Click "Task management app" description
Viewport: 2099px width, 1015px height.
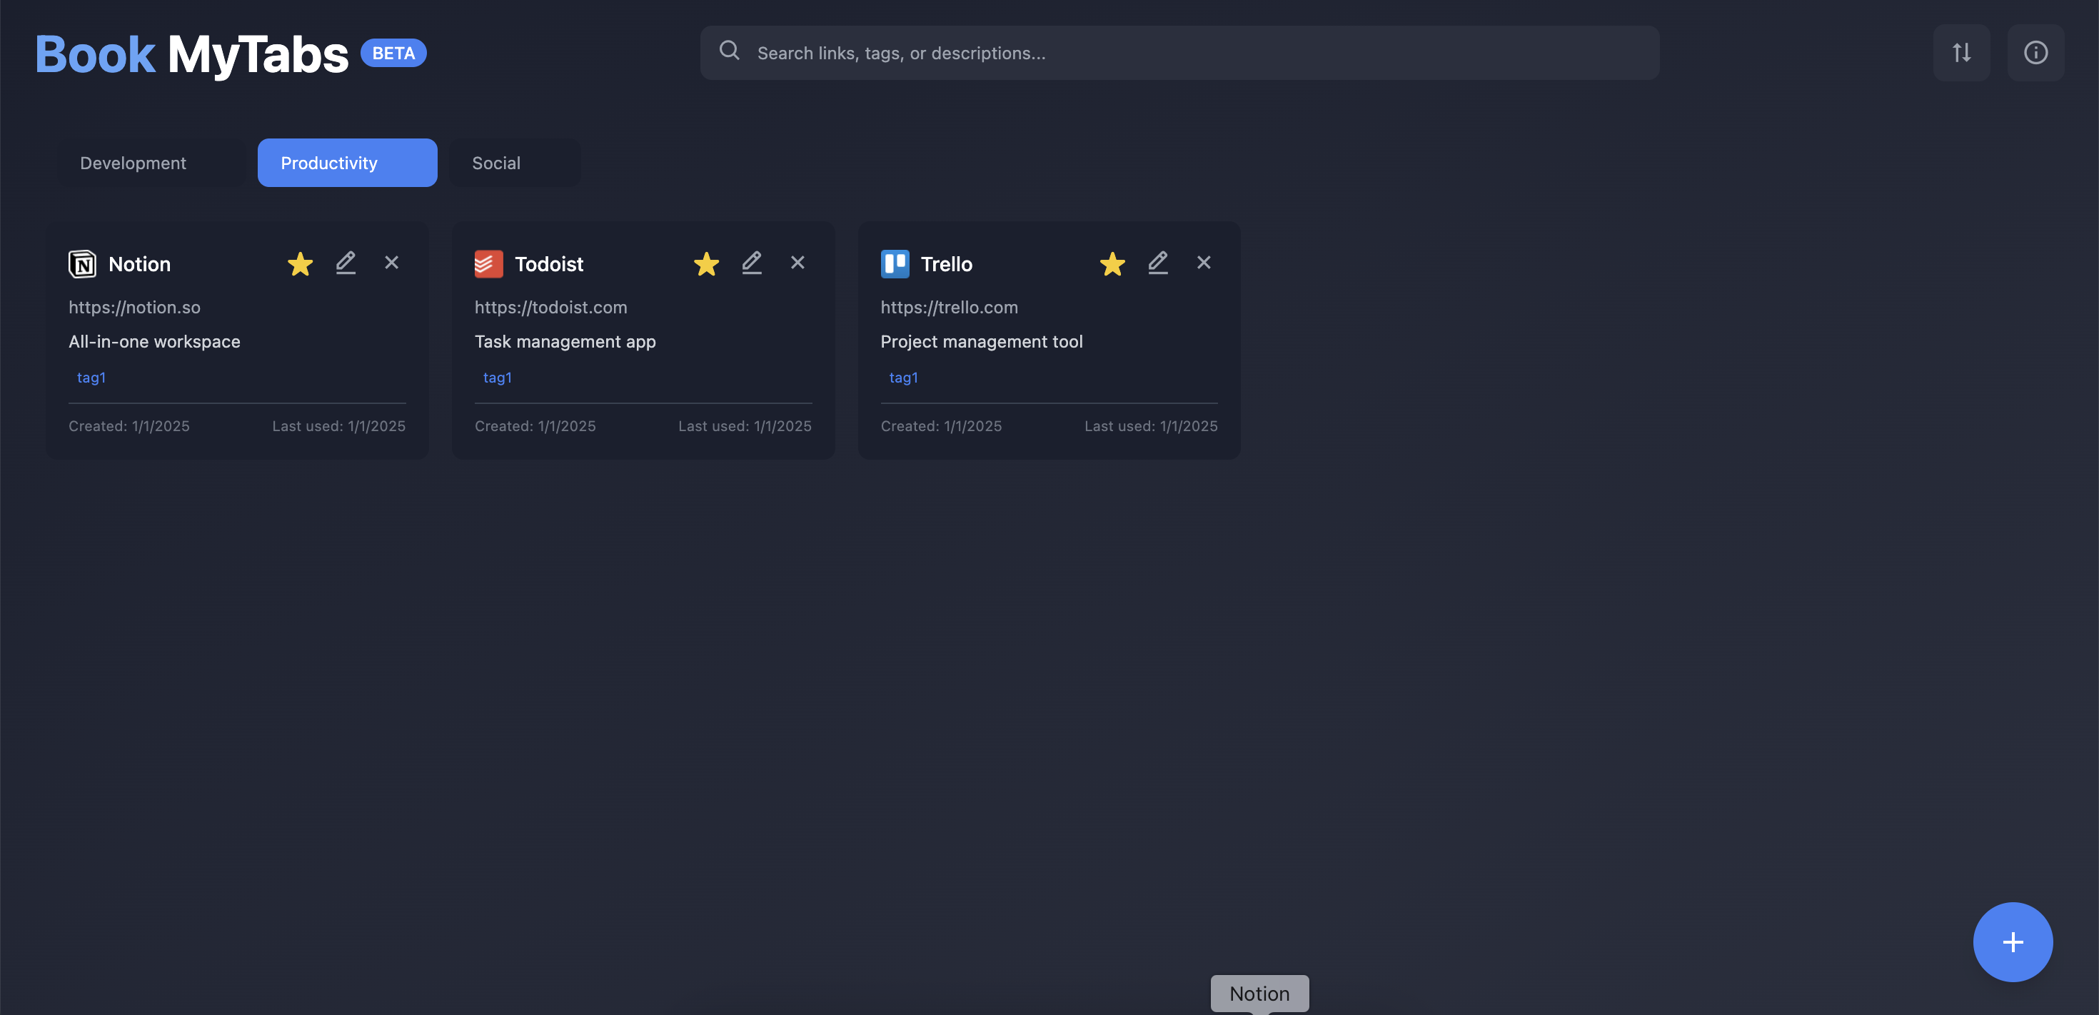pyautogui.click(x=565, y=342)
